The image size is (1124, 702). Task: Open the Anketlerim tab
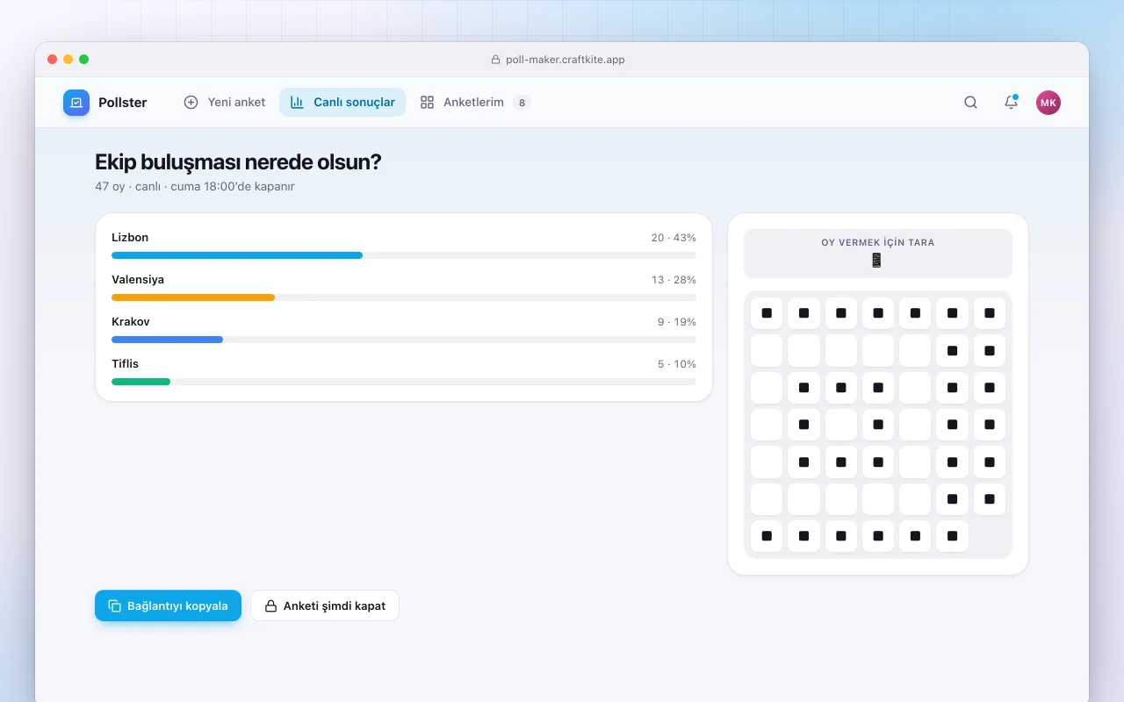(475, 103)
